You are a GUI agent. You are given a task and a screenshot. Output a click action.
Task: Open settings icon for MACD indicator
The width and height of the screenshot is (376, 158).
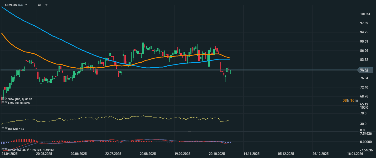(x=3, y=149)
